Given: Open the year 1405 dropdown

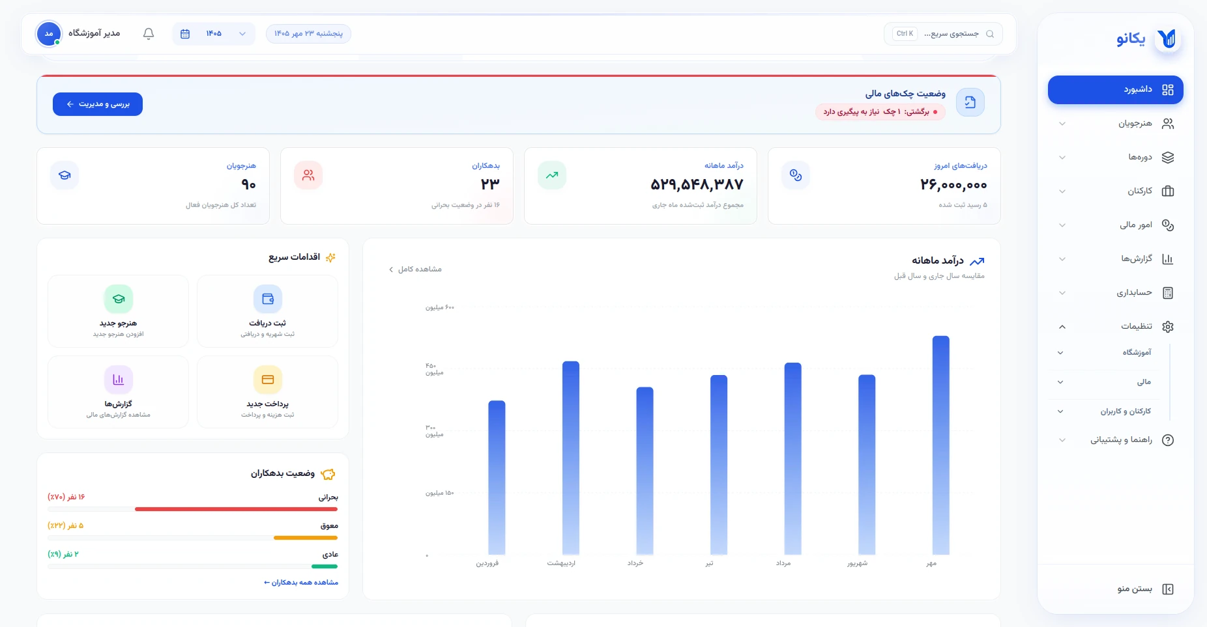Looking at the screenshot, I should pyautogui.click(x=214, y=34).
